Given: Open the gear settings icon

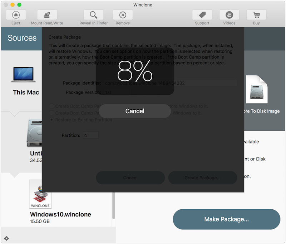Looking at the screenshot, I should (6, 238).
